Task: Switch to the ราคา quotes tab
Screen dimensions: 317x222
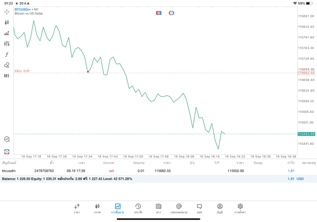Action: click(x=77, y=209)
